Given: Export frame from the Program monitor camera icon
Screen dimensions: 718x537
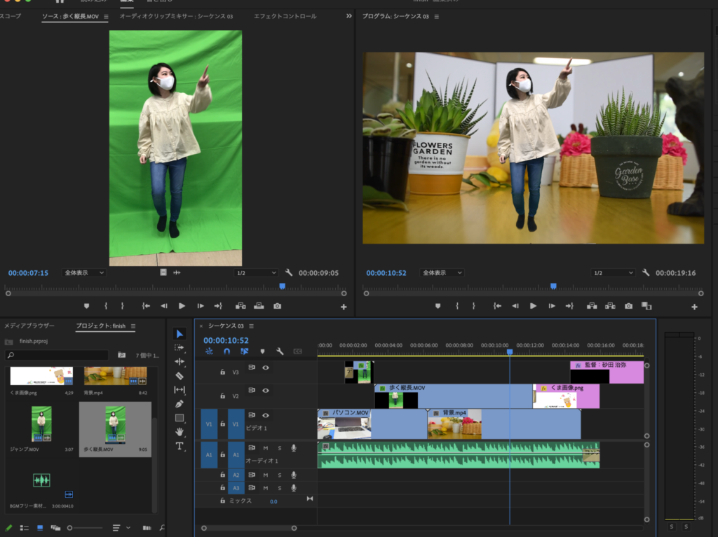Looking at the screenshot, I should pyautogui.click(x=628, y=306).
